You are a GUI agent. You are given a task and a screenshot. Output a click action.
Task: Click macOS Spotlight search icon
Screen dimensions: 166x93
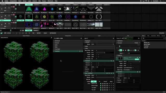click(x=161, y=1)
